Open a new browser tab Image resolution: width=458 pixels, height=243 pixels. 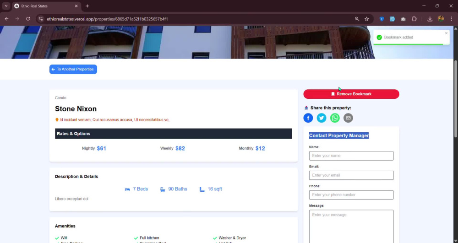[87, 6]
